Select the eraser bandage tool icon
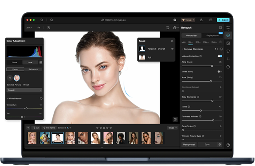Screen dimensions: 255x166 pyautogui.click(x=175, y=28)
